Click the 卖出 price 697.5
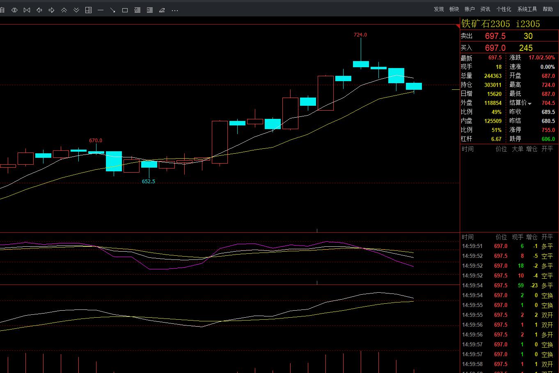Screen dimensions: 559x373 point(495,36)
